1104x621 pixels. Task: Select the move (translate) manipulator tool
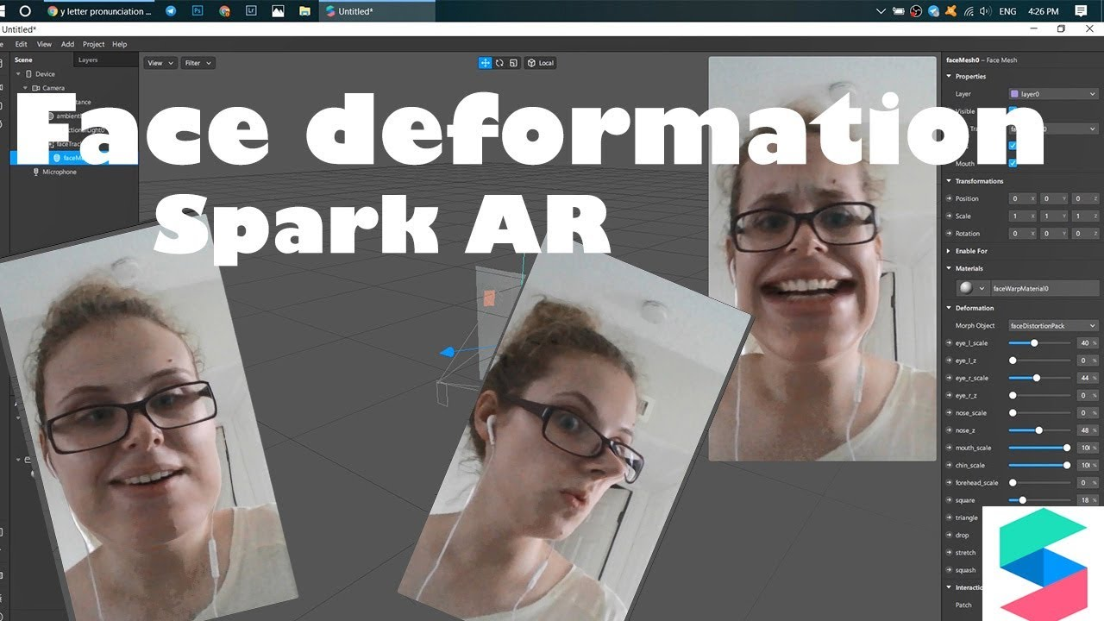coord(486,63)
